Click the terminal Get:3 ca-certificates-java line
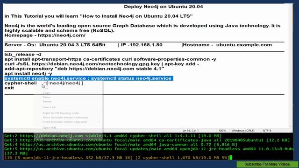The width and height of the screenshot is (299, 168). coord(147,140)
